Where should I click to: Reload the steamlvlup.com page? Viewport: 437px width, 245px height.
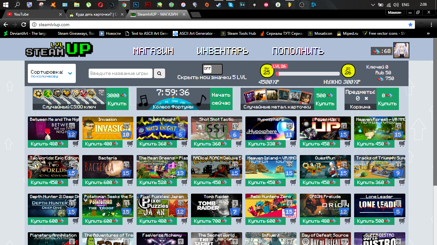point(24,25)
